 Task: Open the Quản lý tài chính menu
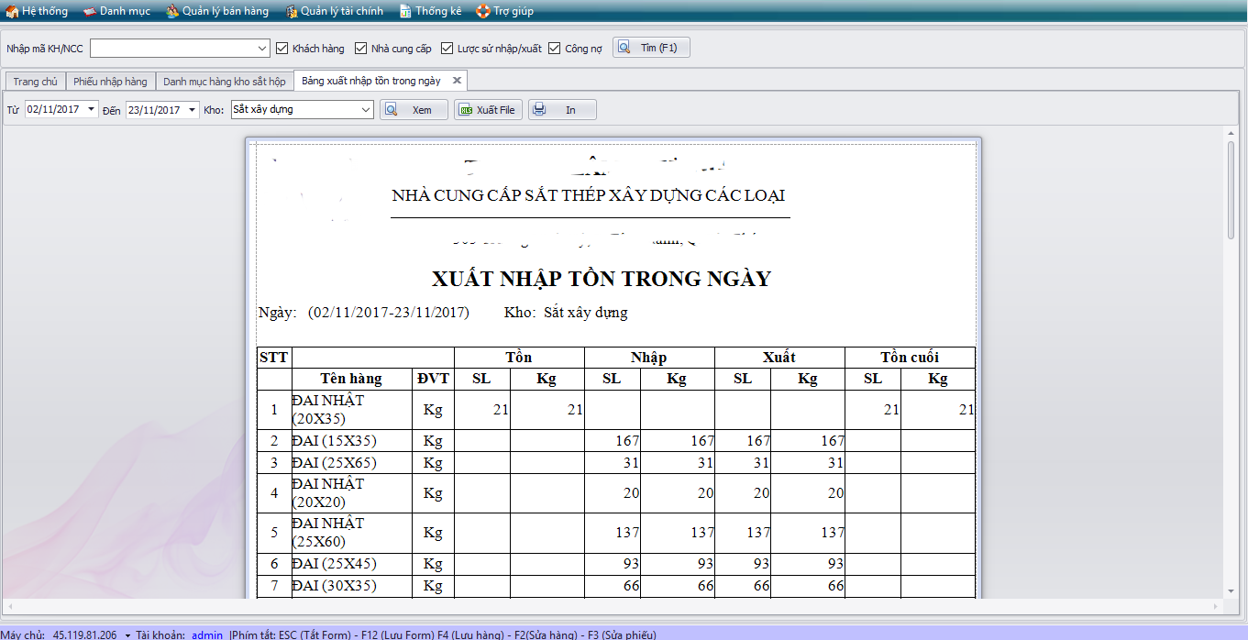pyautogui.click(x=334, y=11)
